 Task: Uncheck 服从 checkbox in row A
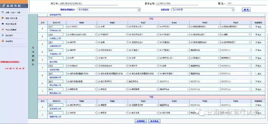[x=256, y=27]
